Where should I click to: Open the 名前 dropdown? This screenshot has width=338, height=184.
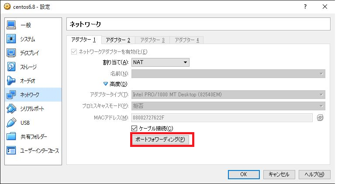[x=228, y=74]
